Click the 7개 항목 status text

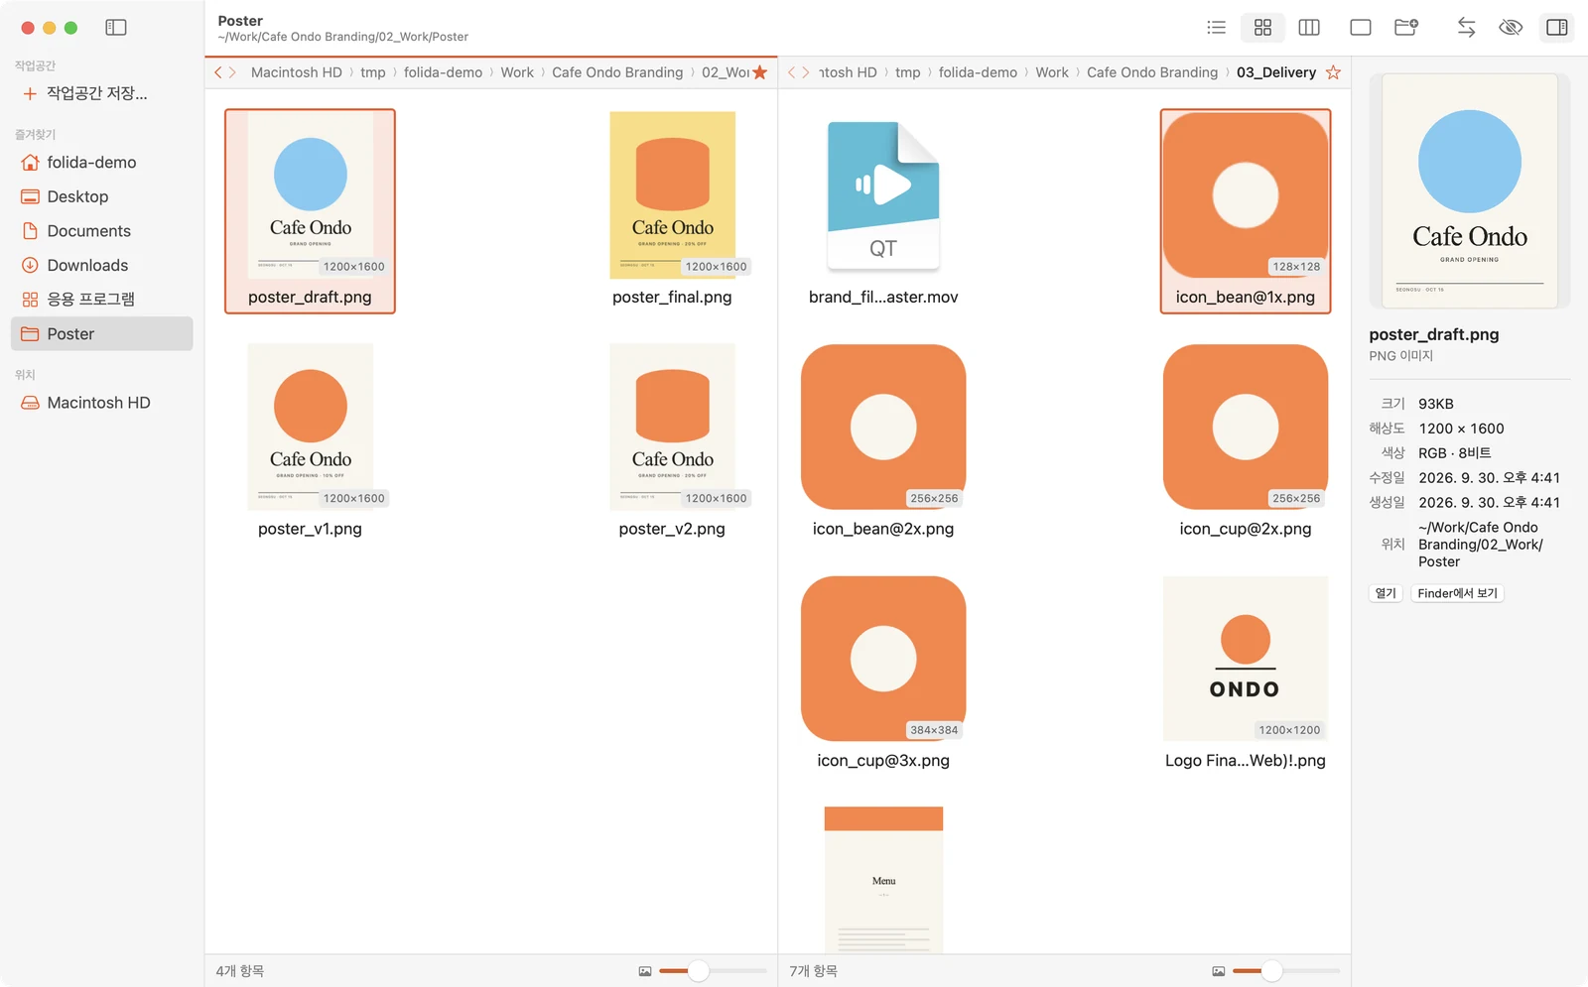814,971
